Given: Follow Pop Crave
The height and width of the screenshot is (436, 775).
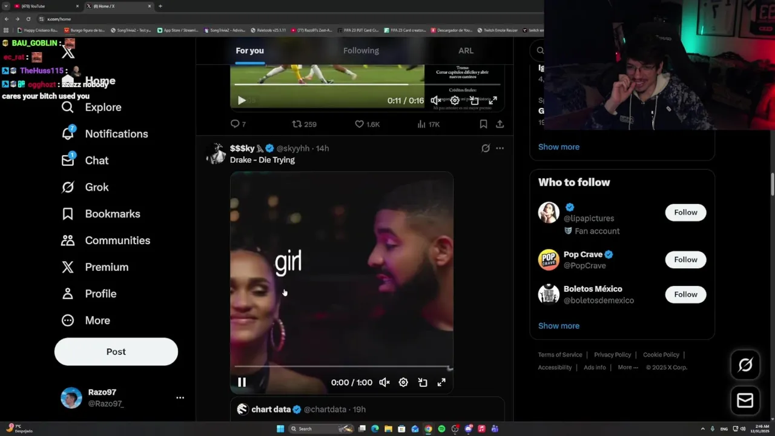Looking at the screenshot, I should [685, 259].
